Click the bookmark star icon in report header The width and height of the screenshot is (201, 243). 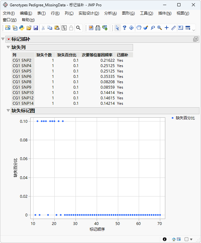click(196, 39)
